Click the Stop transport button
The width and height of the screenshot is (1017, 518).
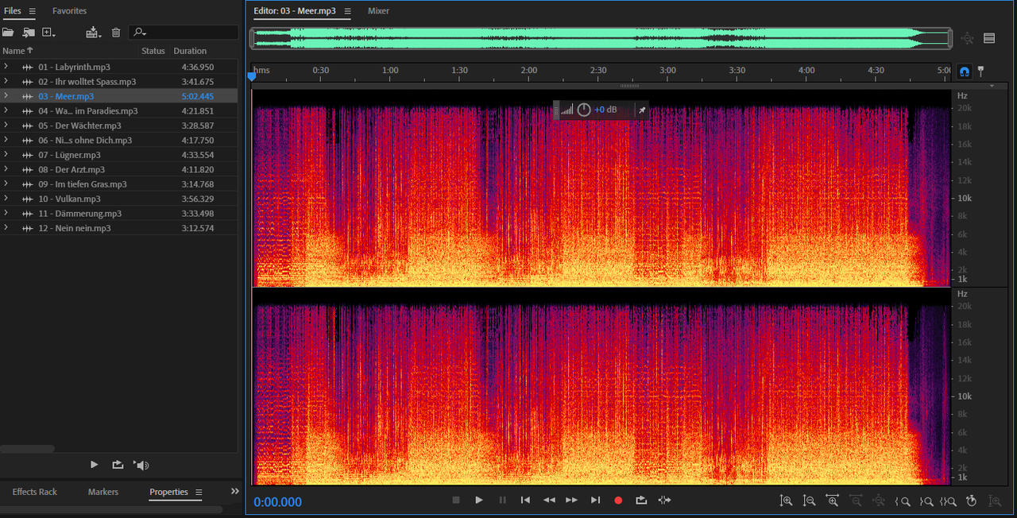pyautogui.click(x=456, y=500)
